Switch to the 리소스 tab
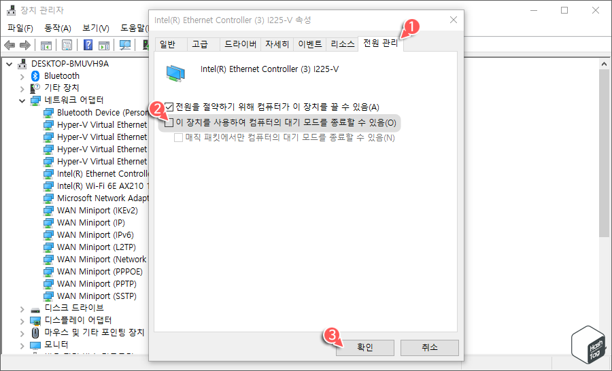The image size is (612, 371). 342,44
